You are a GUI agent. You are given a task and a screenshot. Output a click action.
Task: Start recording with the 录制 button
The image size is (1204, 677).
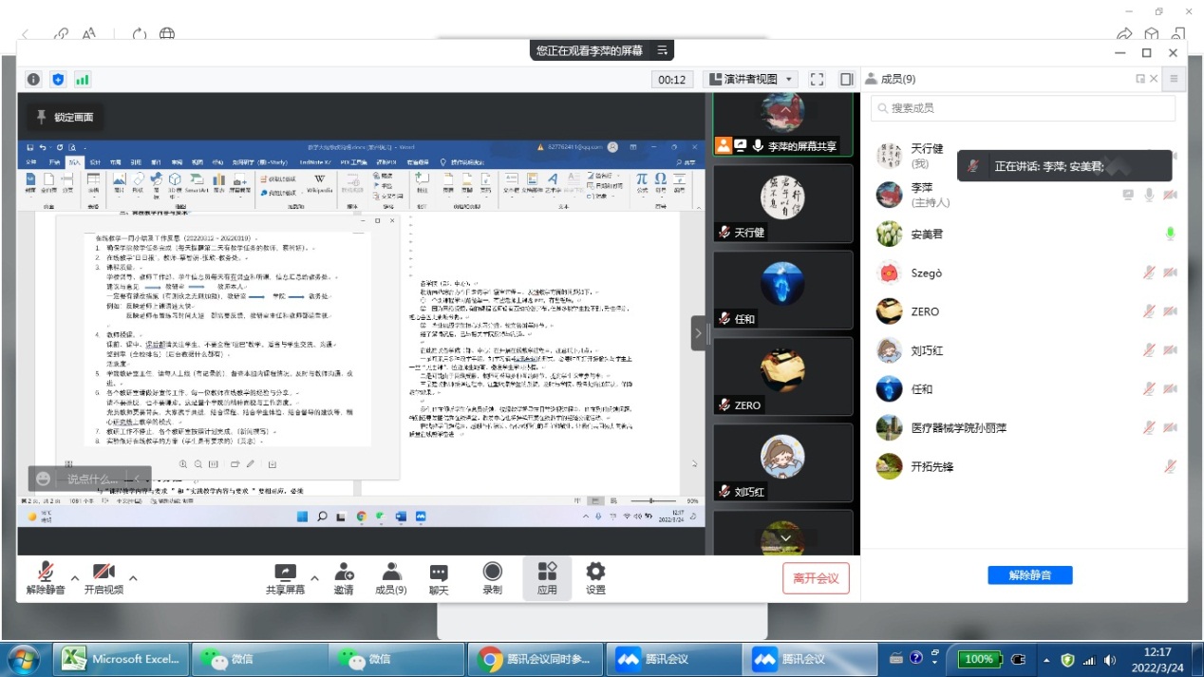pyautogui.click(x=492, y=573)
